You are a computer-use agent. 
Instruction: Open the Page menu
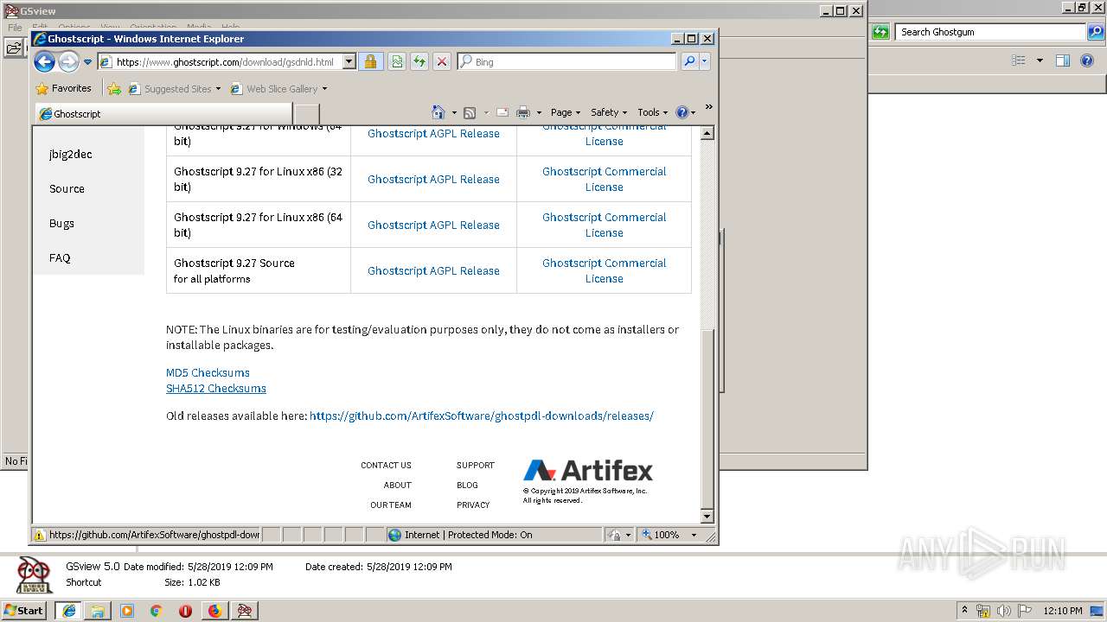point(566,112)
